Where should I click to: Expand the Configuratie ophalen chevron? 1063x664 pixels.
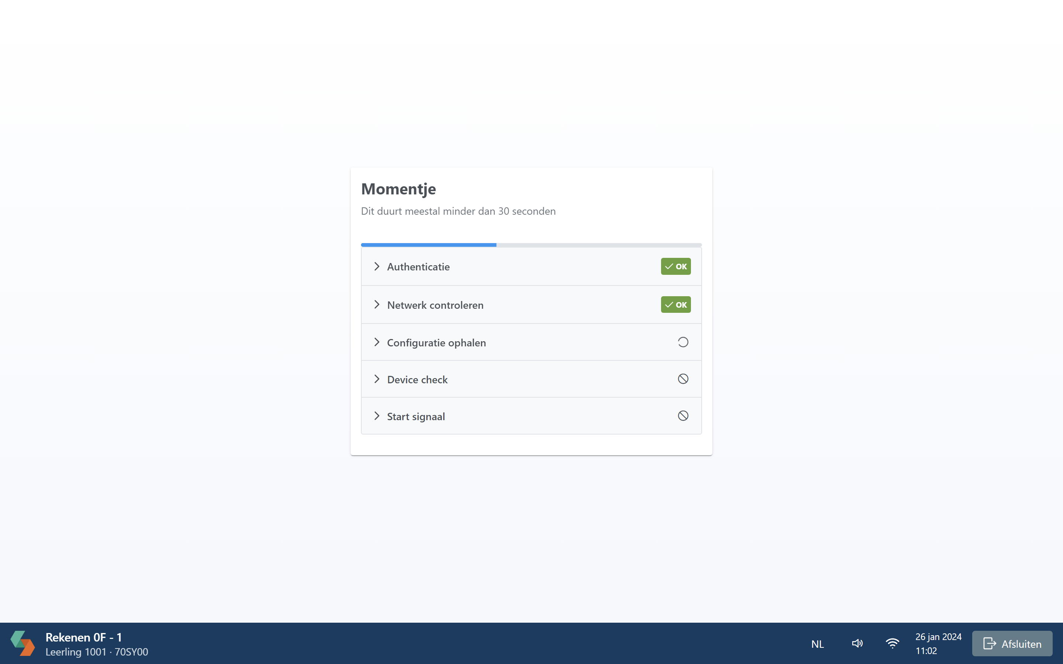(x=376, y=342)
